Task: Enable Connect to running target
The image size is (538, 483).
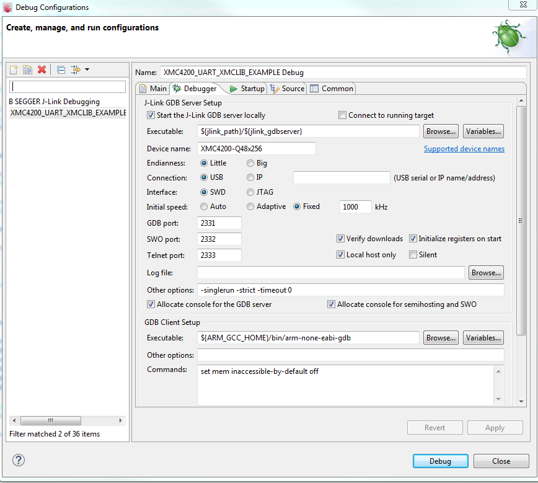Action: tap(342, 115)
